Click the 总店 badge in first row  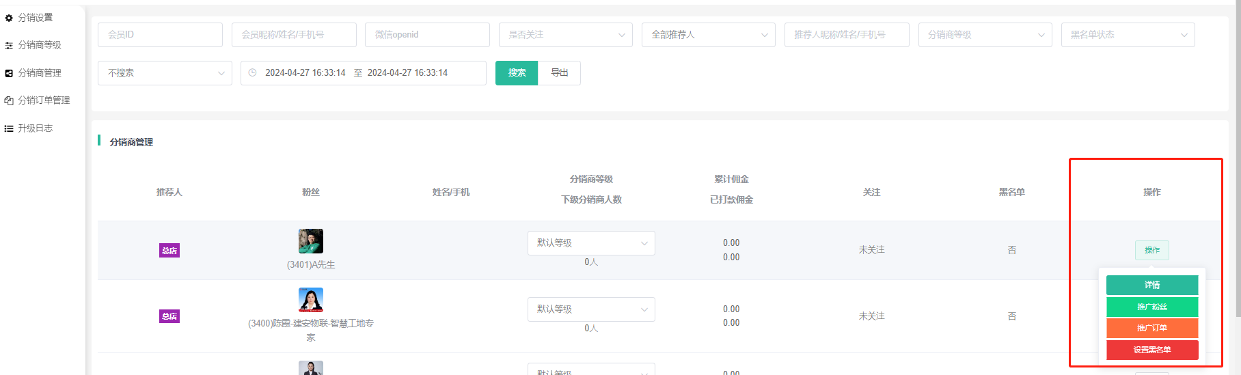tap(169, 251)
